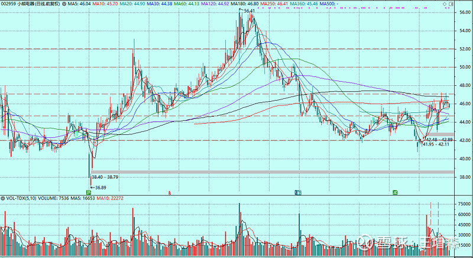The image size is (473, 258).
Task: Click the 75000 volume axis label
Action: (465, 204)
